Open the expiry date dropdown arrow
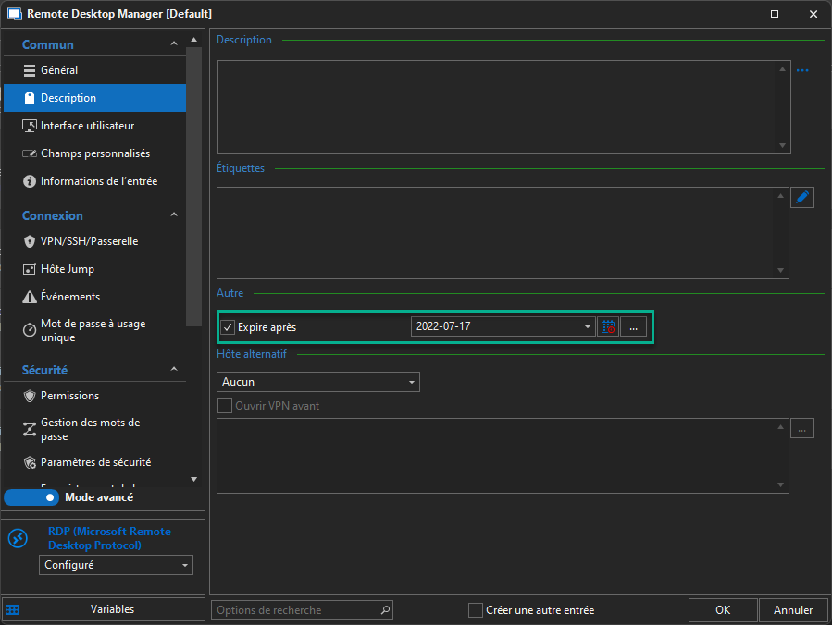The height and width of the screenshot is (625, 832). coord(588,327)
